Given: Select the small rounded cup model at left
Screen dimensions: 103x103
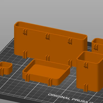Looking at the screenshot, I should point(6,69).
